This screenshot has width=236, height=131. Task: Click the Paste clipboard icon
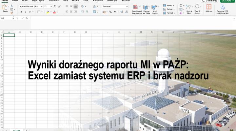[5, 7]
